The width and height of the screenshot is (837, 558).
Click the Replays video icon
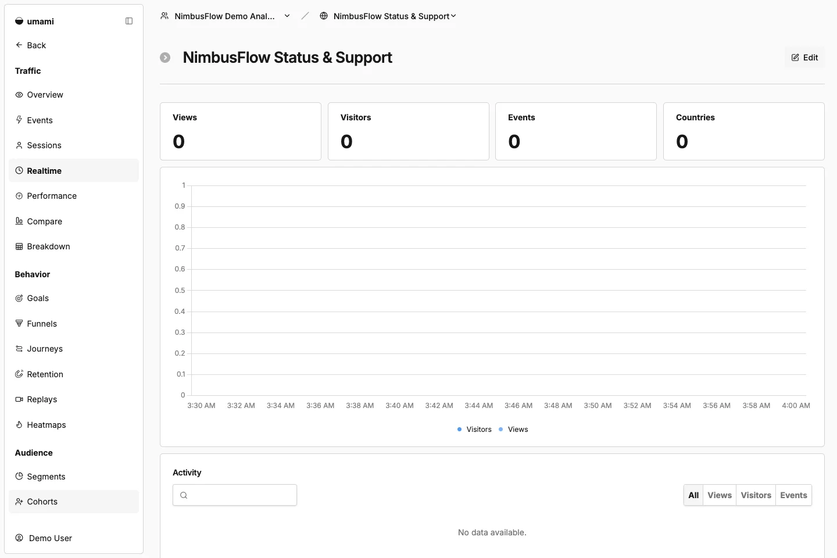pyautogui.click(x=19, y=399)
